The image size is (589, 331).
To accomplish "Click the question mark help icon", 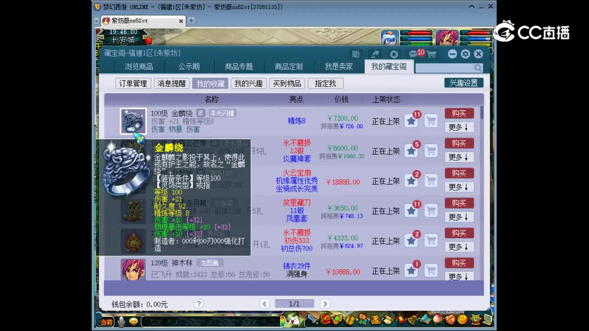I will [x=199, y=303].
